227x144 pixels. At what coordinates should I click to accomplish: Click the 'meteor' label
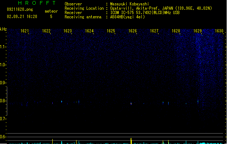click(51, 11)
